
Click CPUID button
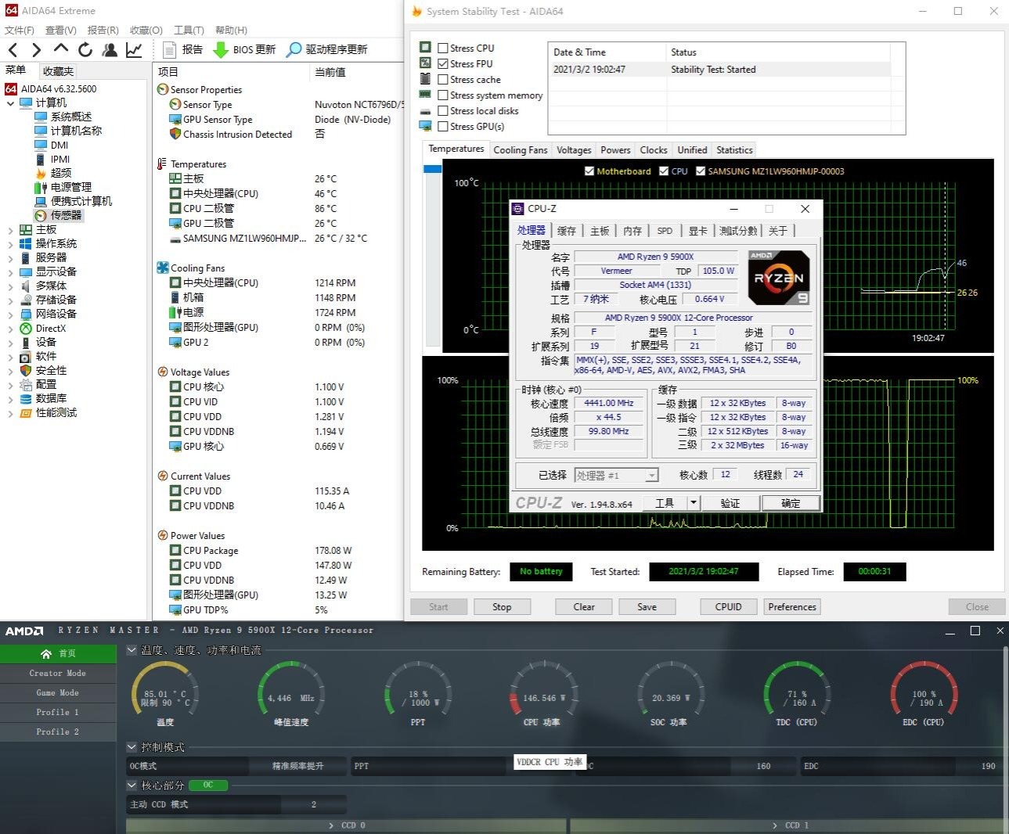729,606
